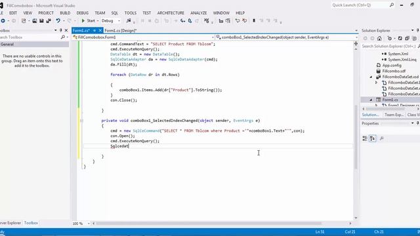Click the search icon in Toolbox search box
Screen dimensions: 420x236
point(63,37)
